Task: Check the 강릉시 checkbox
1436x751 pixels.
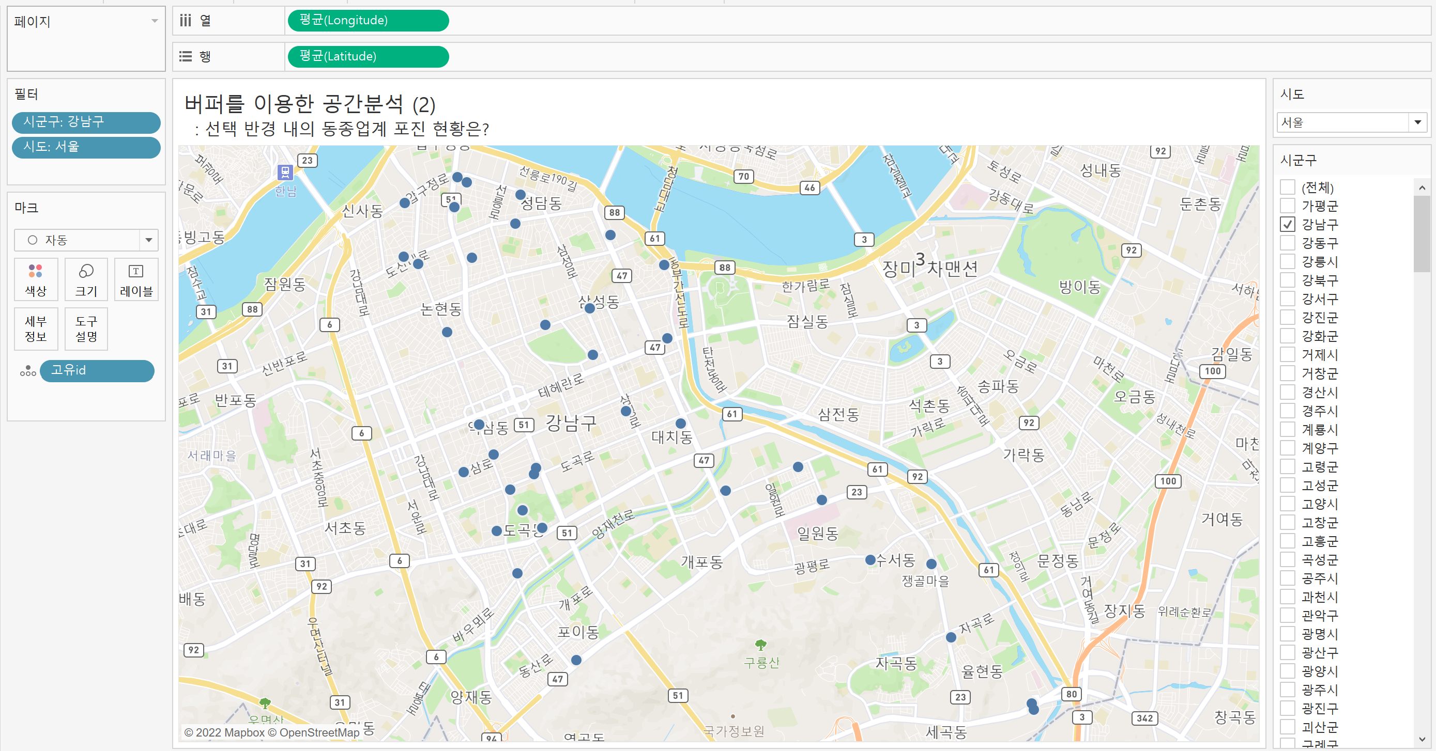Action: (1287, 261)
